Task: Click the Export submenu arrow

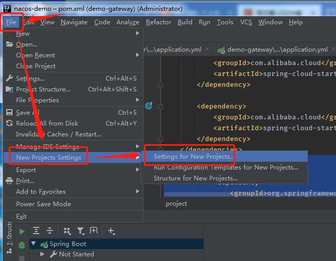Action: tap(138, 170)
